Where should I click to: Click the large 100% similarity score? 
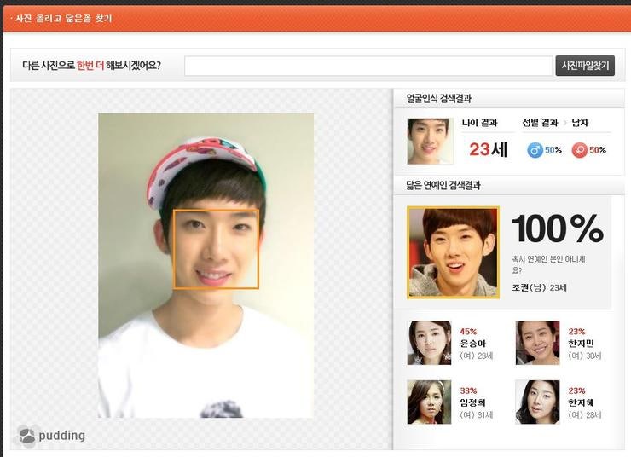(x=557, y=228)
